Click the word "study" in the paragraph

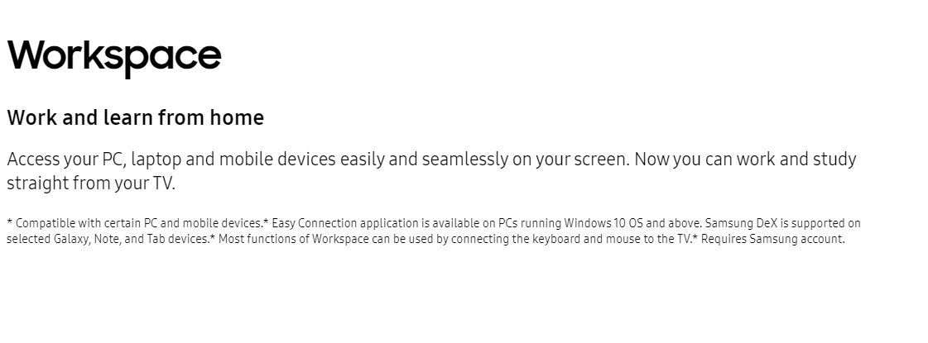tap(834, 159)
